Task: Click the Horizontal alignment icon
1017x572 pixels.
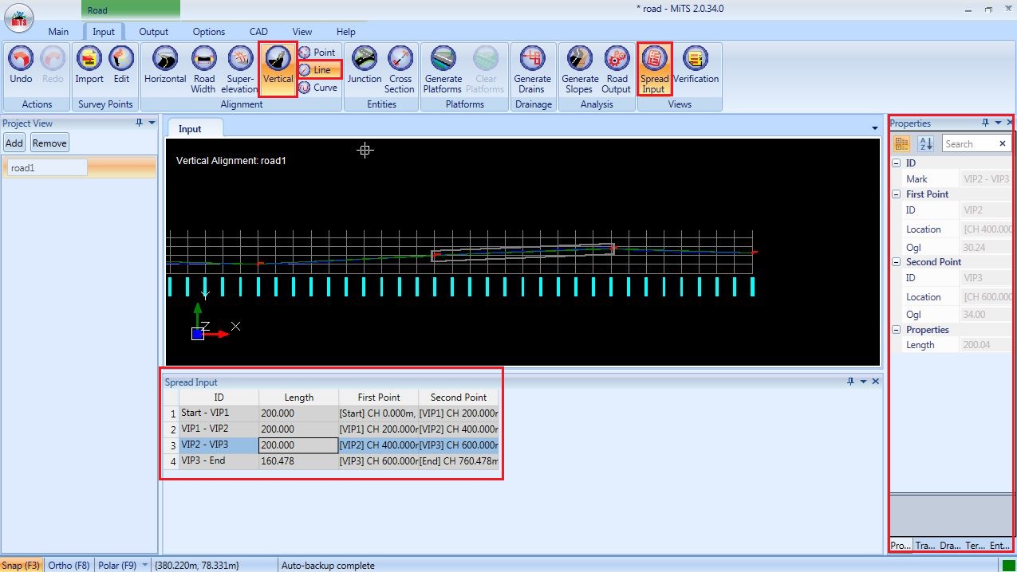Action: tap(165, 68)
